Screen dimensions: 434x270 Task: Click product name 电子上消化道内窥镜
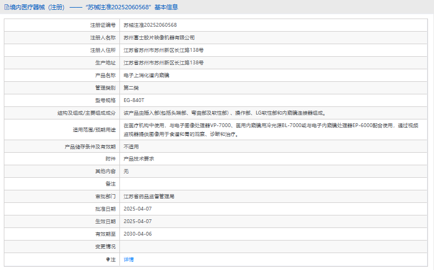tap(146, 75)
